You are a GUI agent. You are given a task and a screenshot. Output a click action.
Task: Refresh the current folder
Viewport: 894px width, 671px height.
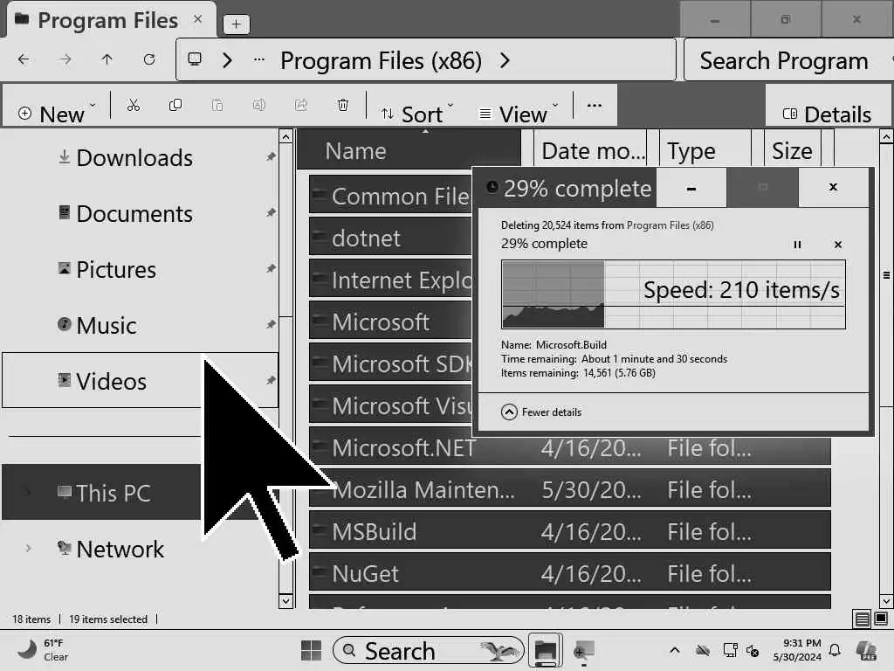point(148,59)
